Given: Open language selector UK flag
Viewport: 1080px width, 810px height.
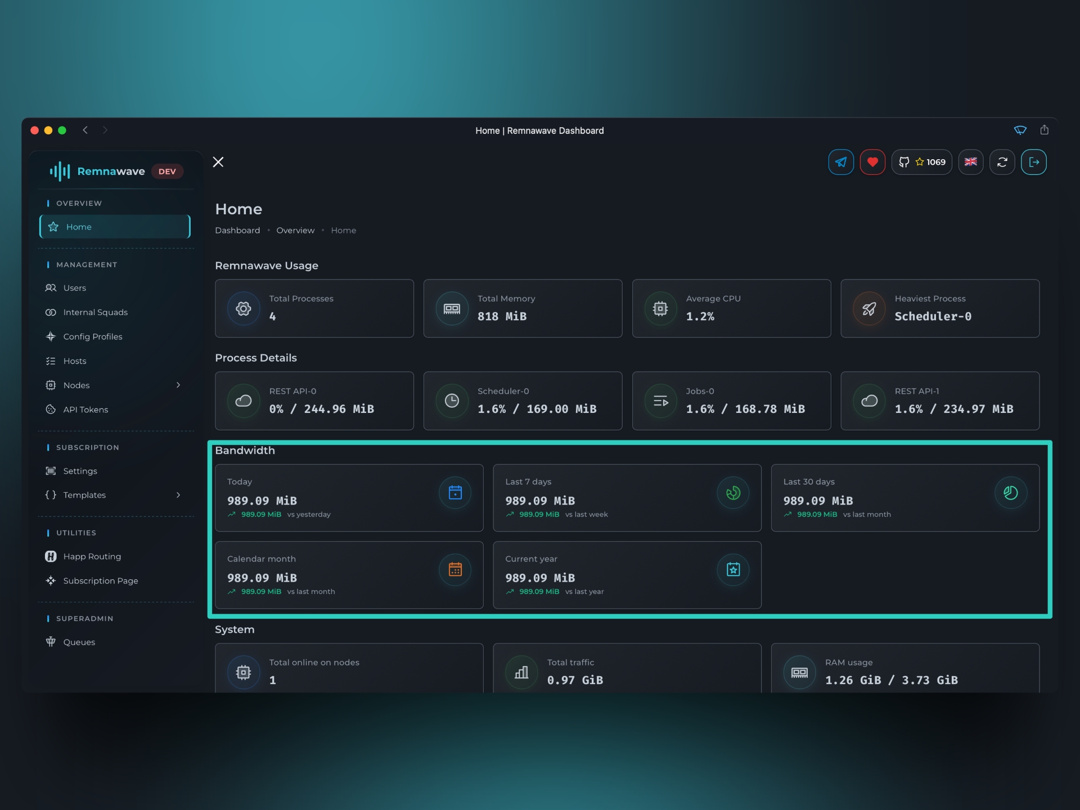Looking at the screenshot, I should coord(970,162).
